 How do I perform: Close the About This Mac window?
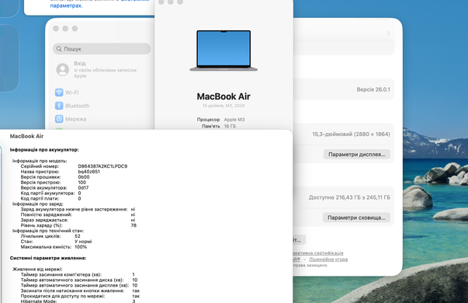coord(161,2)
